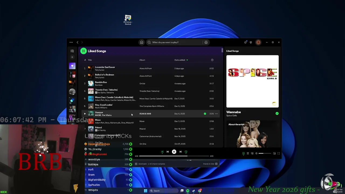Open the Alone At Prom album for Lavender Sunflower
This screenshot has height=194, width=345.
146,68
